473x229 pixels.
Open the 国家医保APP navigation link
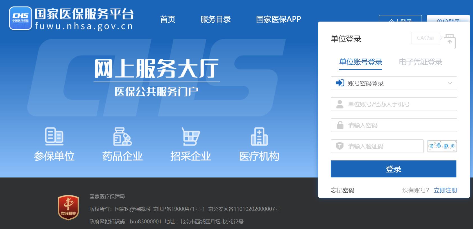[279, 19]
